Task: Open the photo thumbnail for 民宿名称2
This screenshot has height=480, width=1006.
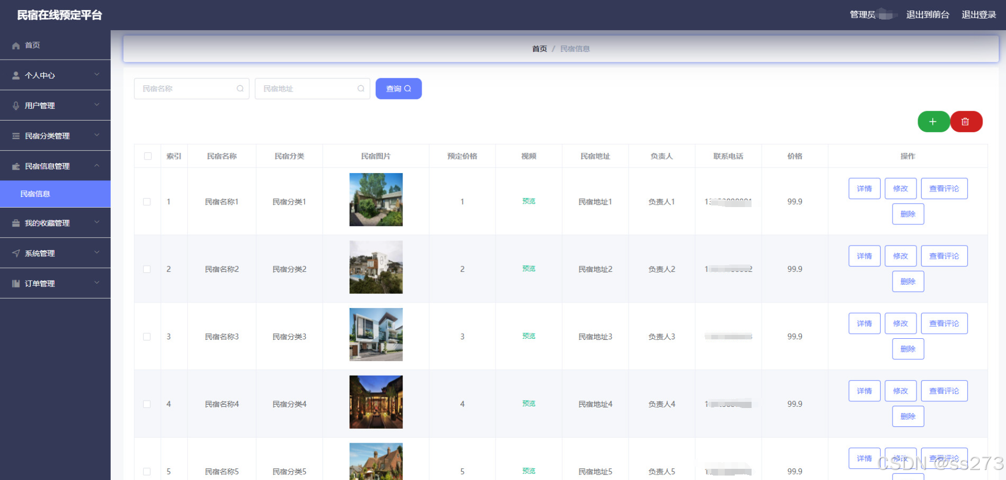Action: pyautogui.click(x=376, y=267)
